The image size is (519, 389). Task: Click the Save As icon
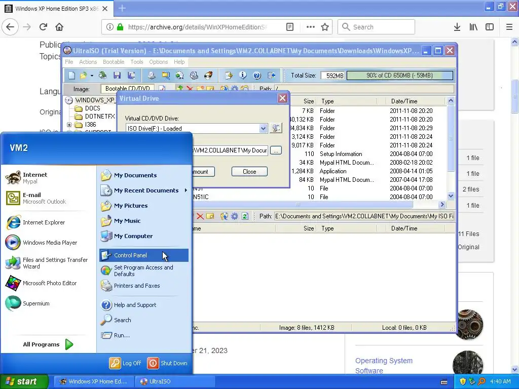pyautogui.click(x=131, y=75)
